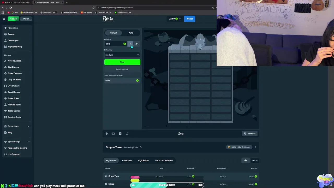Screen dimensions: 334x188
Task: Open live stats chart icon
Action: point(120,134)
